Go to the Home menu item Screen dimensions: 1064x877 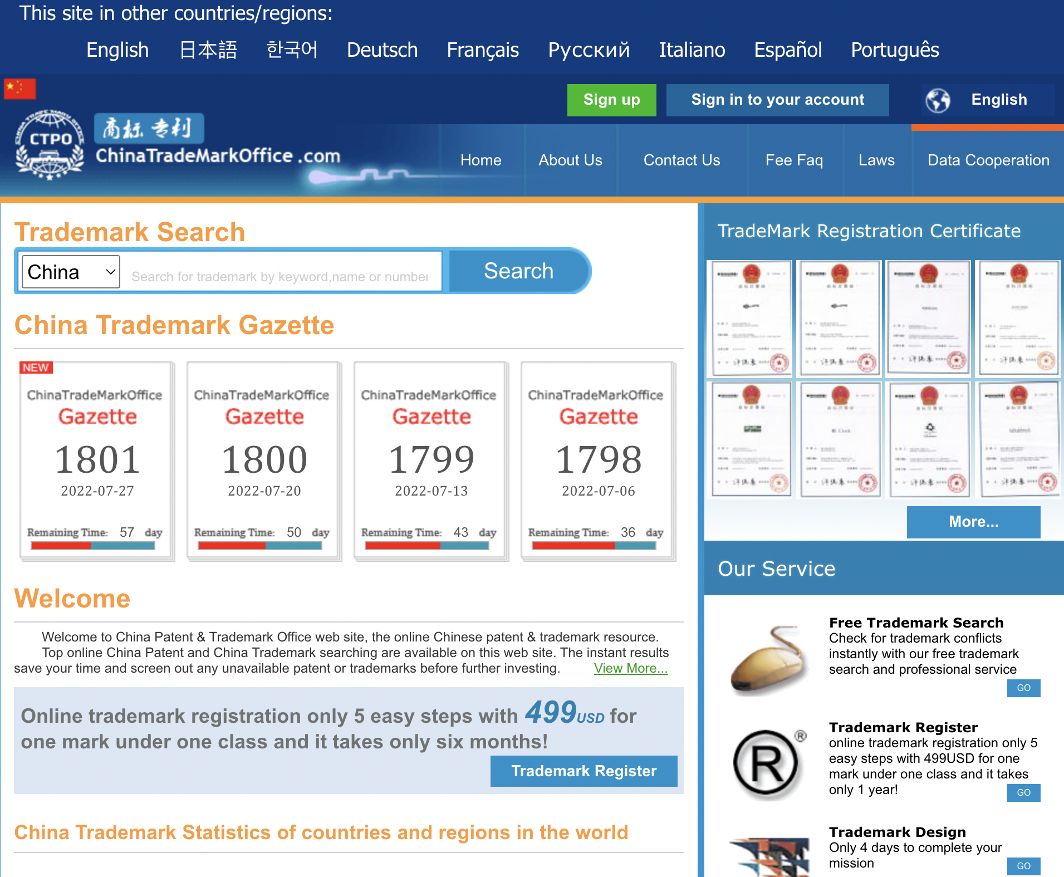481,160
